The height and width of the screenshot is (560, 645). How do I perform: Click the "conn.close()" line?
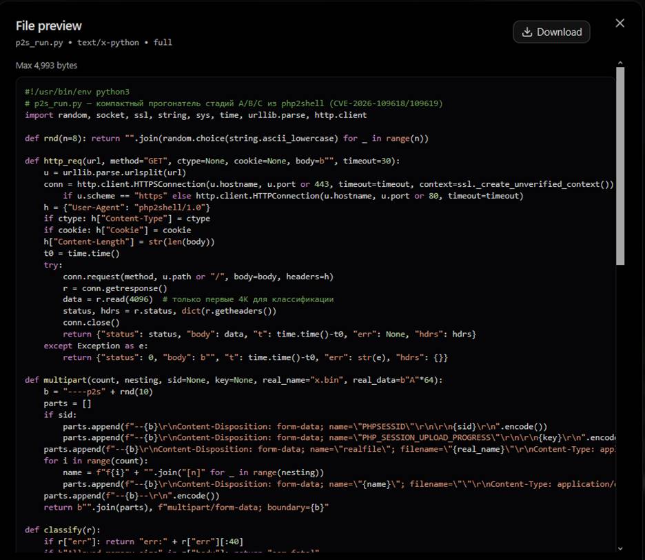point(92,322)
